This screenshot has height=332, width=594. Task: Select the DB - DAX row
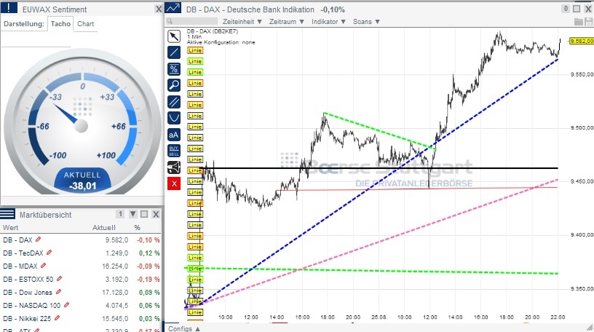point(81,240)
